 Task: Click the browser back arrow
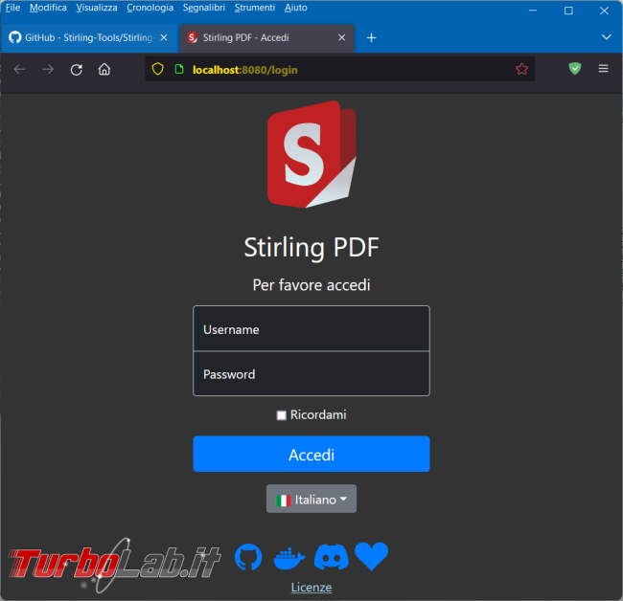tap(19, 70)
